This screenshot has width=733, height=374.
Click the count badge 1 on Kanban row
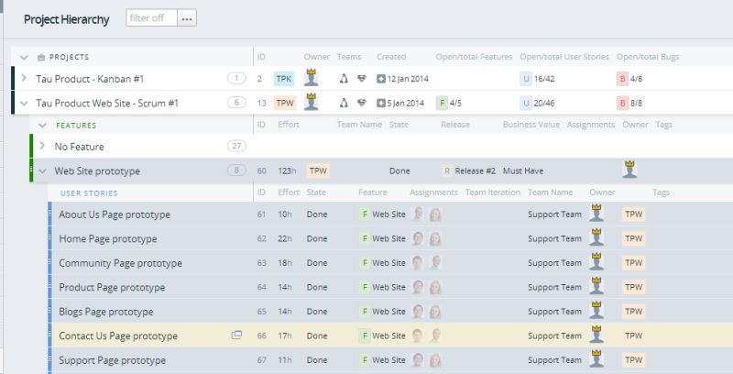click(236, 78)
